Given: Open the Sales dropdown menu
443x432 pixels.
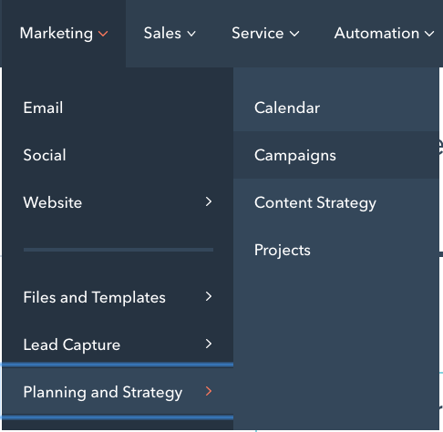Looking at the screenshot, I should [170, 34].
